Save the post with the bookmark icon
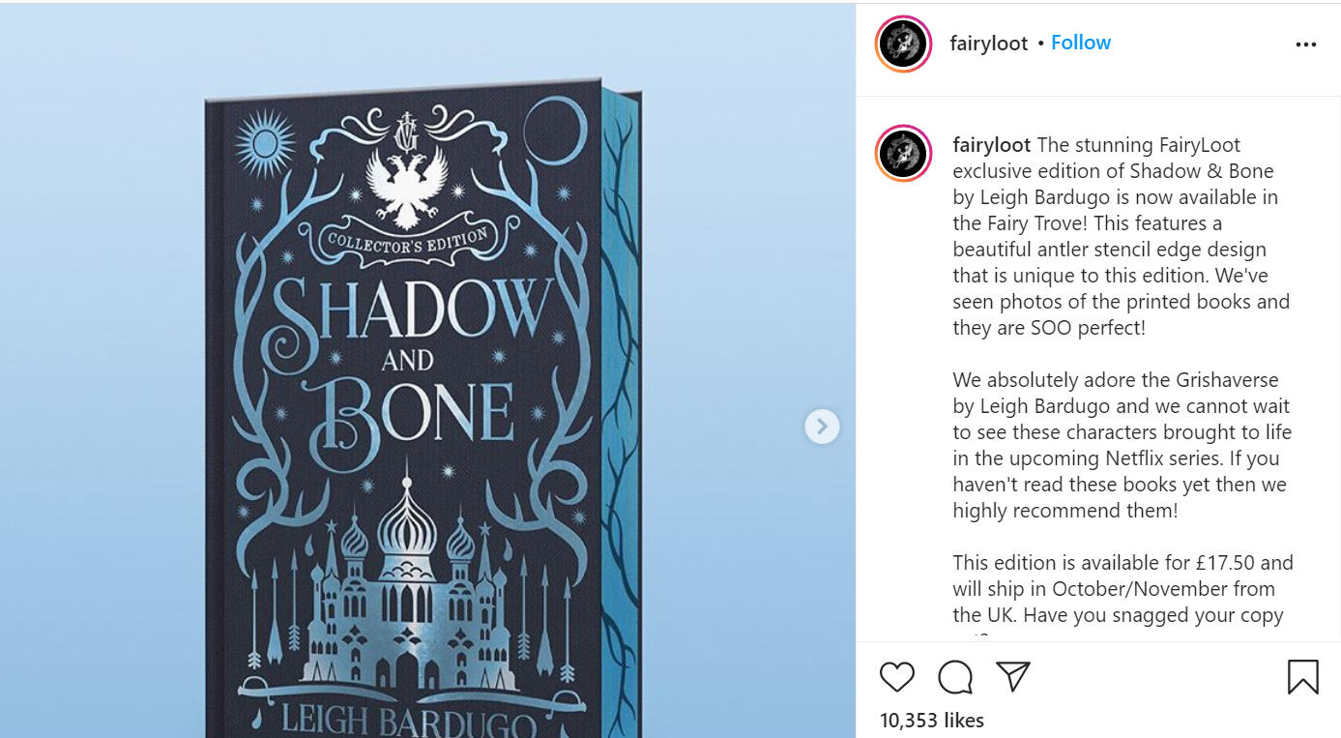Image resolution: width=1341 pixels, height=738 pixels. [x=1303, y=677]
